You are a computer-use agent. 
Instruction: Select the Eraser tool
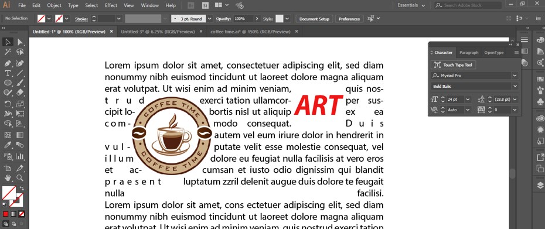pos(20,93)
